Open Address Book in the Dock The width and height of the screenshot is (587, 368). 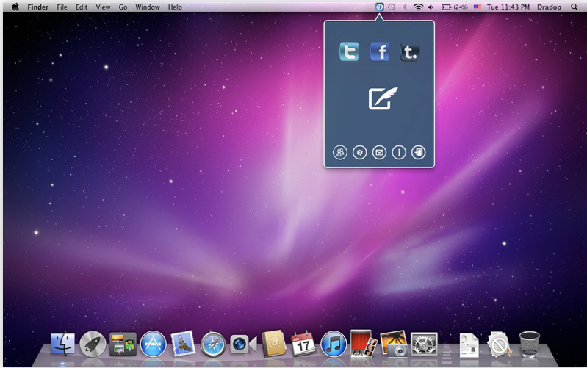(x=273, y=343)
